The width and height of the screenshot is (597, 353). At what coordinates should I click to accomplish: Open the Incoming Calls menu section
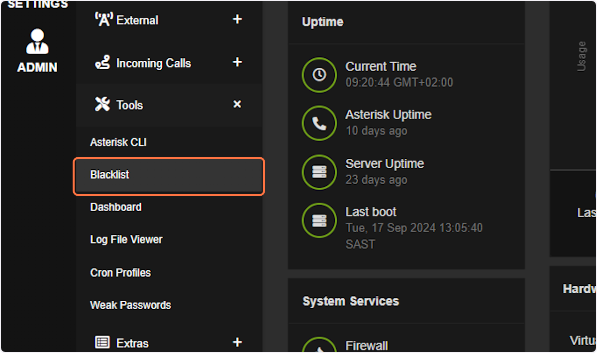[x=169, y=63]
